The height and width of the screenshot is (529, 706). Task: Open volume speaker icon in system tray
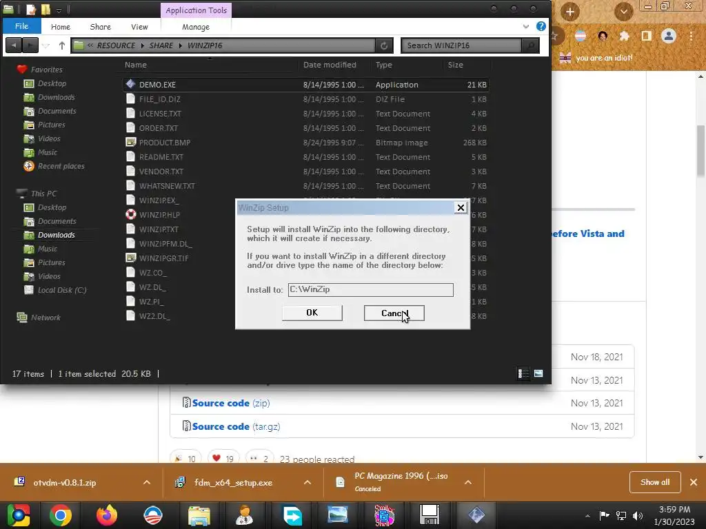638,515
